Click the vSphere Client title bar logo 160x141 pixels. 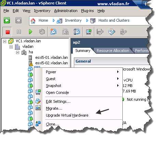click(3, 3)
